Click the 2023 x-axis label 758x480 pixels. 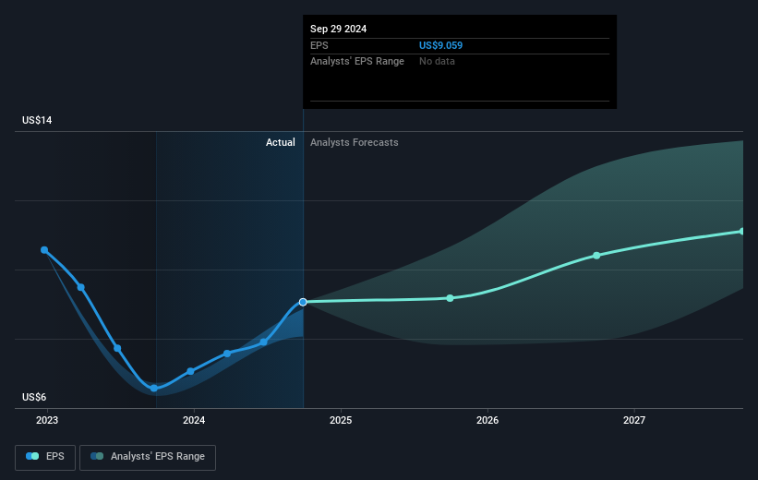pos(47,421)
